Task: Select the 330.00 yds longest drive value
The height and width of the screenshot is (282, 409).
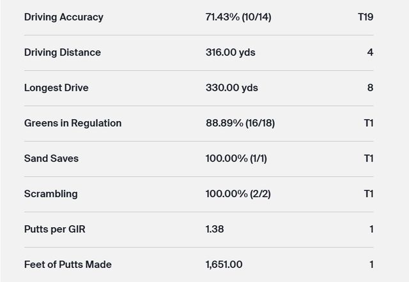Action: click(231, 88)
